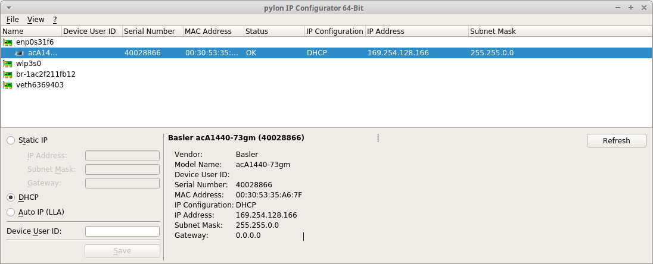Sort by MAC Address column header

[x=214, y=31]
